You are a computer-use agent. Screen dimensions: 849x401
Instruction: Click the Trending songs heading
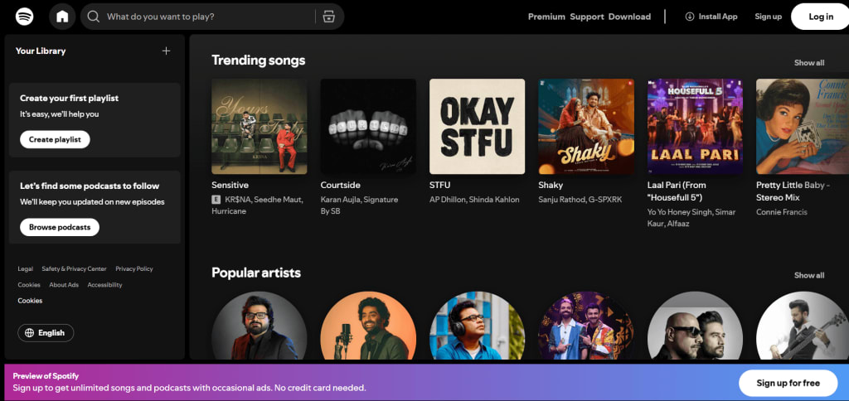tap(259, 60)
